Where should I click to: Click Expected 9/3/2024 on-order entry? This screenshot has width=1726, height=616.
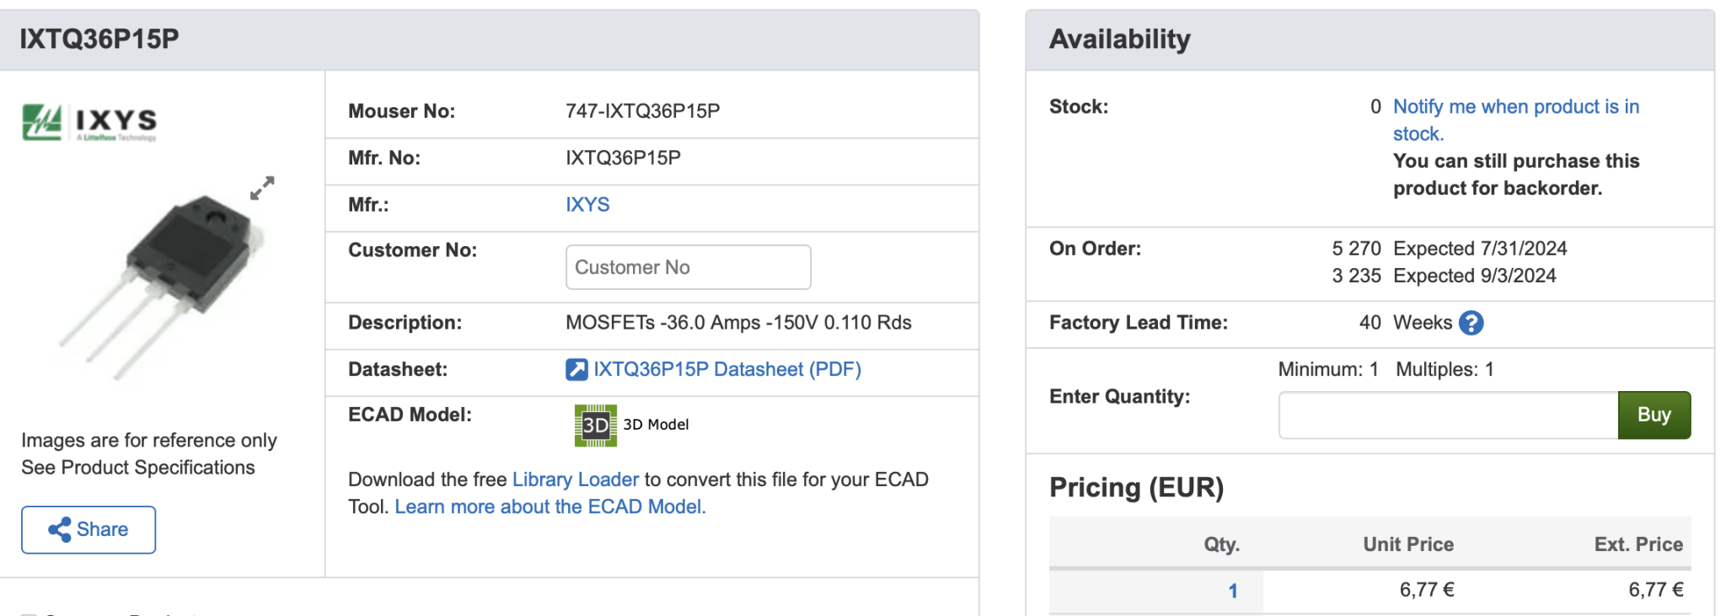pyautogui.click(x=1474, y=276)
